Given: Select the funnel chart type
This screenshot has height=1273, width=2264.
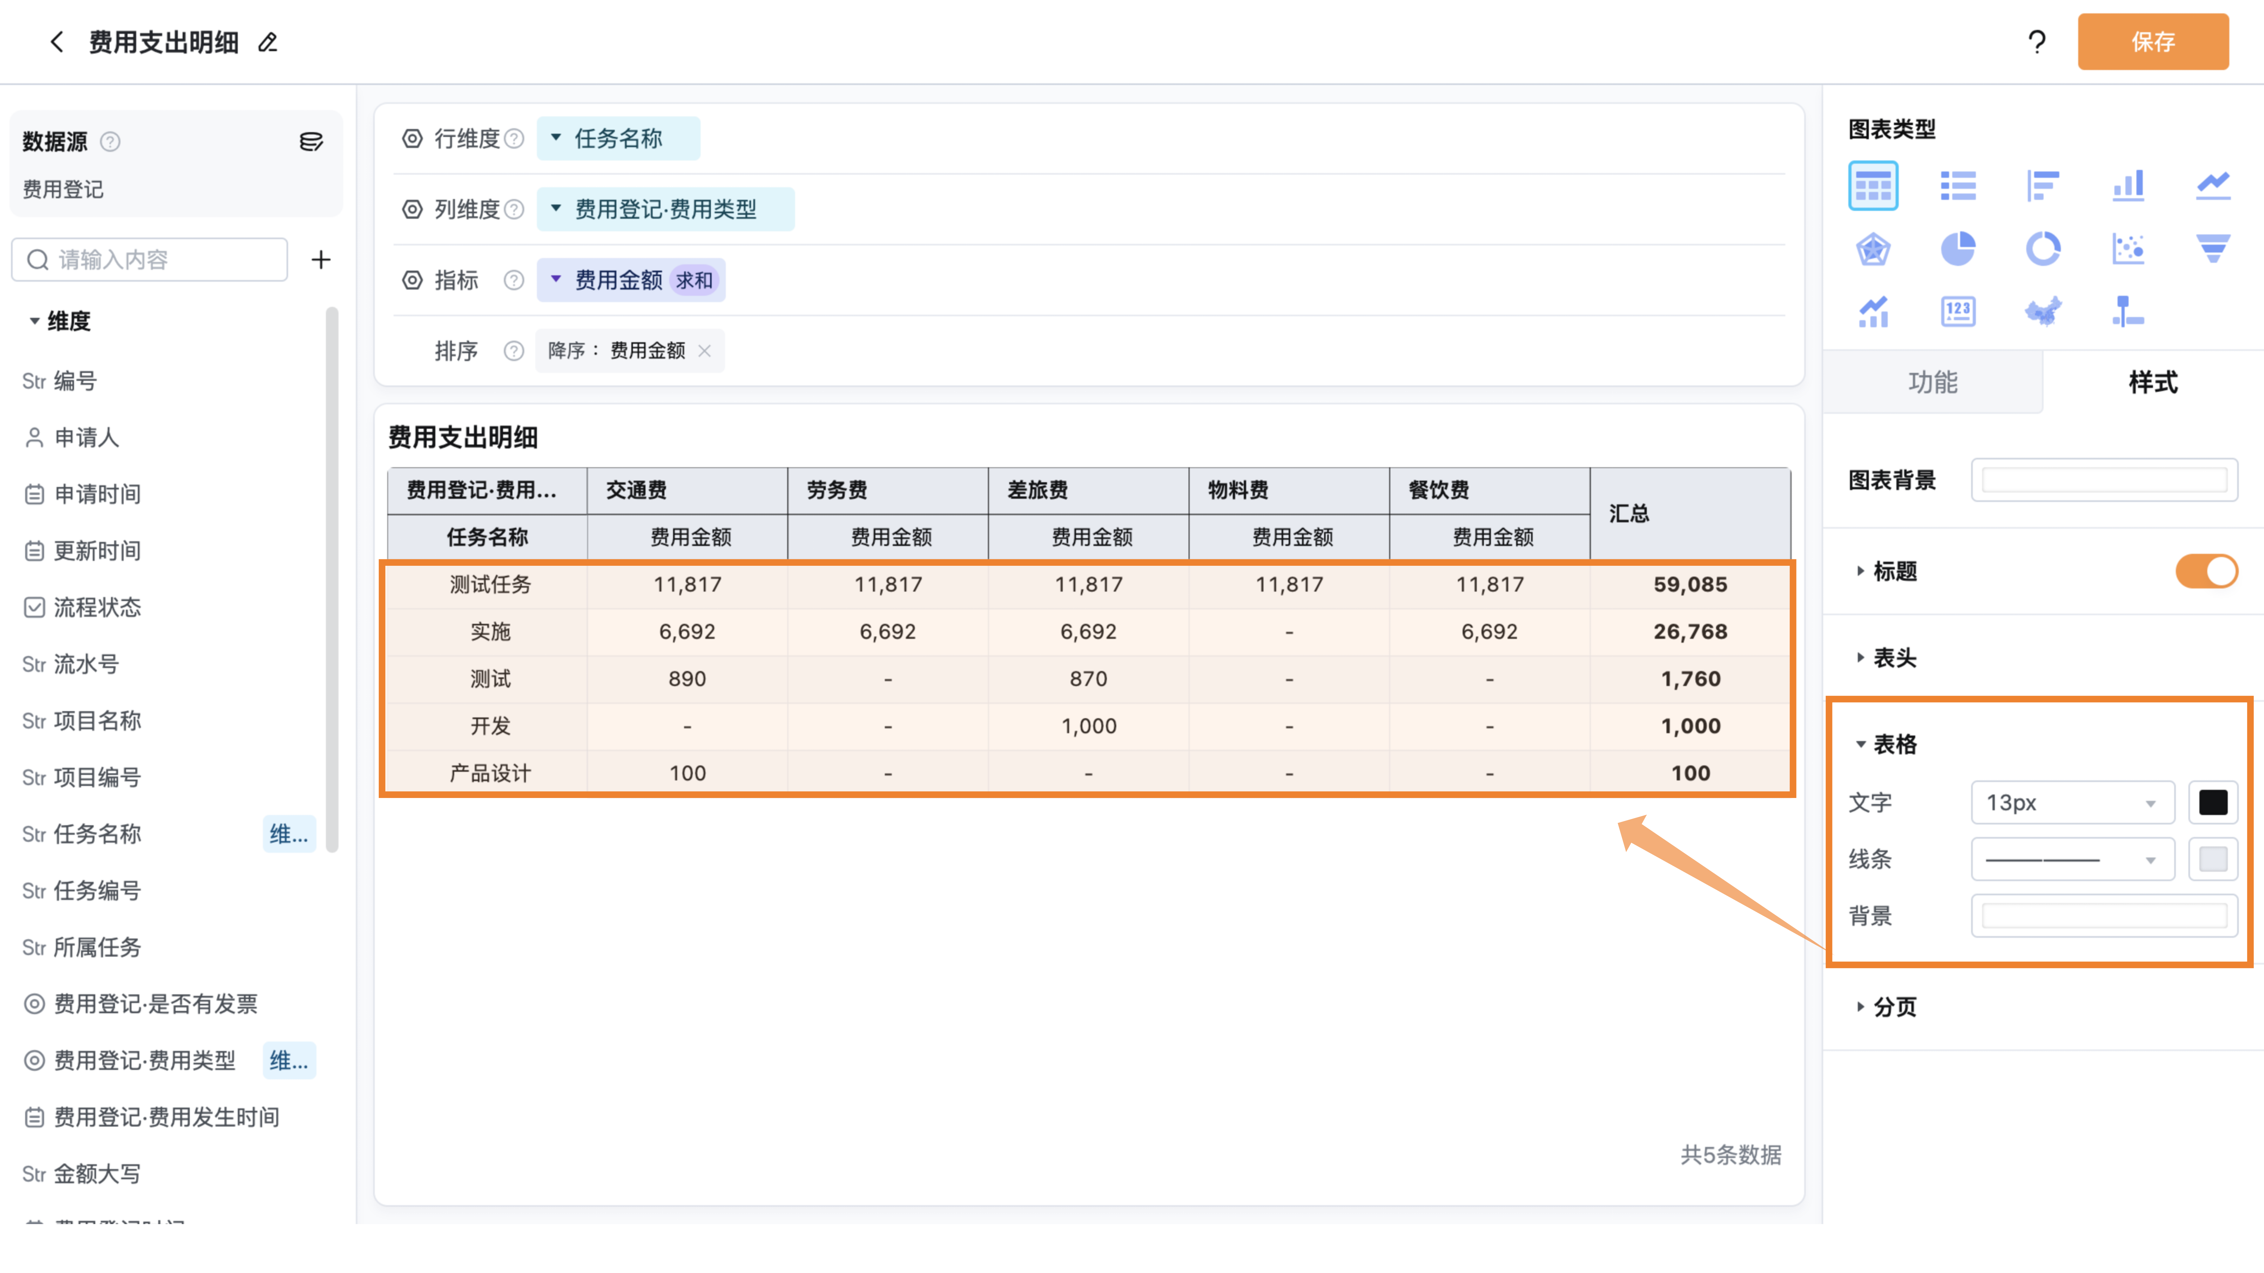Looking at the screenshot, I should (x=2213, y=249).
